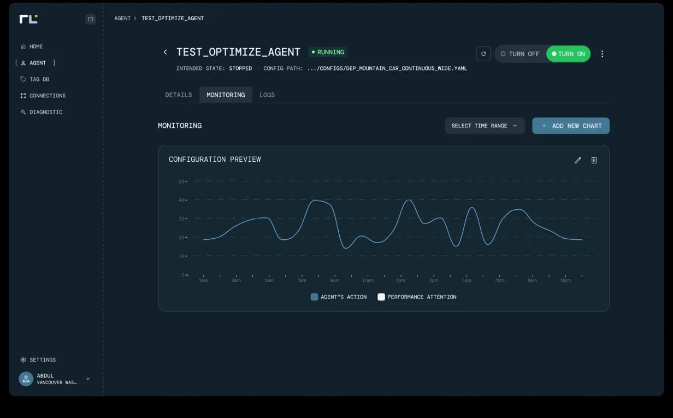The height and width of the screenshot is (418, 673).
Task: Go back using the arrow beside agent title
Action: [166, 52]
